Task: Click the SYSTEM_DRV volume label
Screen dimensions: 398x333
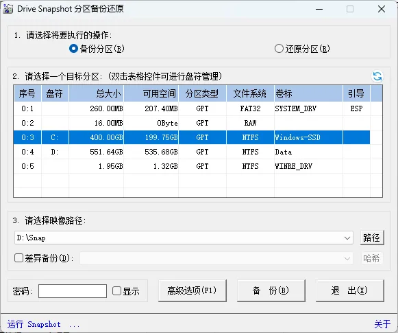Action: click(x=296, y=108)
